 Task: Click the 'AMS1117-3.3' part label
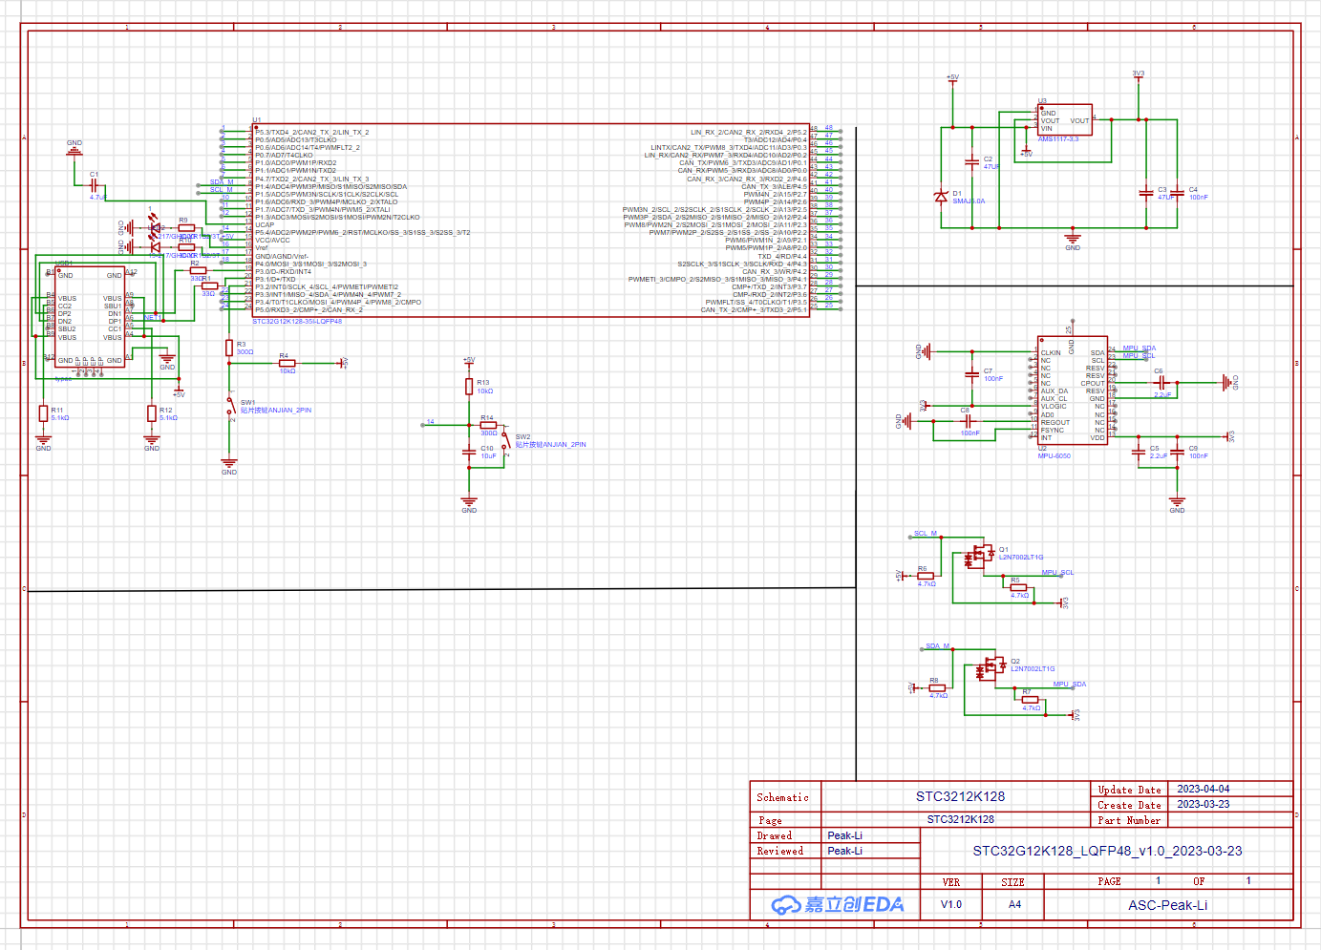(1058, 139)
